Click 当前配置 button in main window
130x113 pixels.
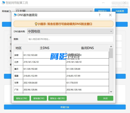point(120,11)
